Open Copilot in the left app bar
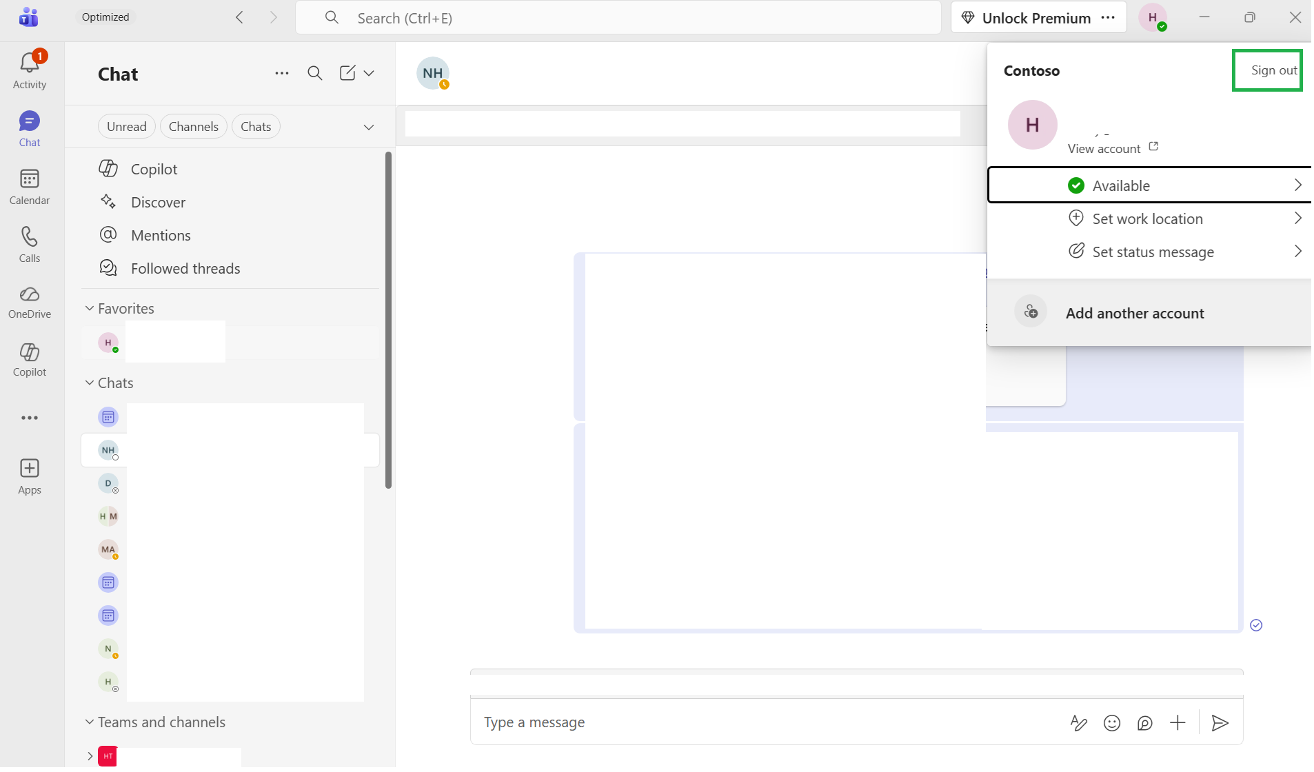This screenshot has width=1314, height=772. coord(30,360)
